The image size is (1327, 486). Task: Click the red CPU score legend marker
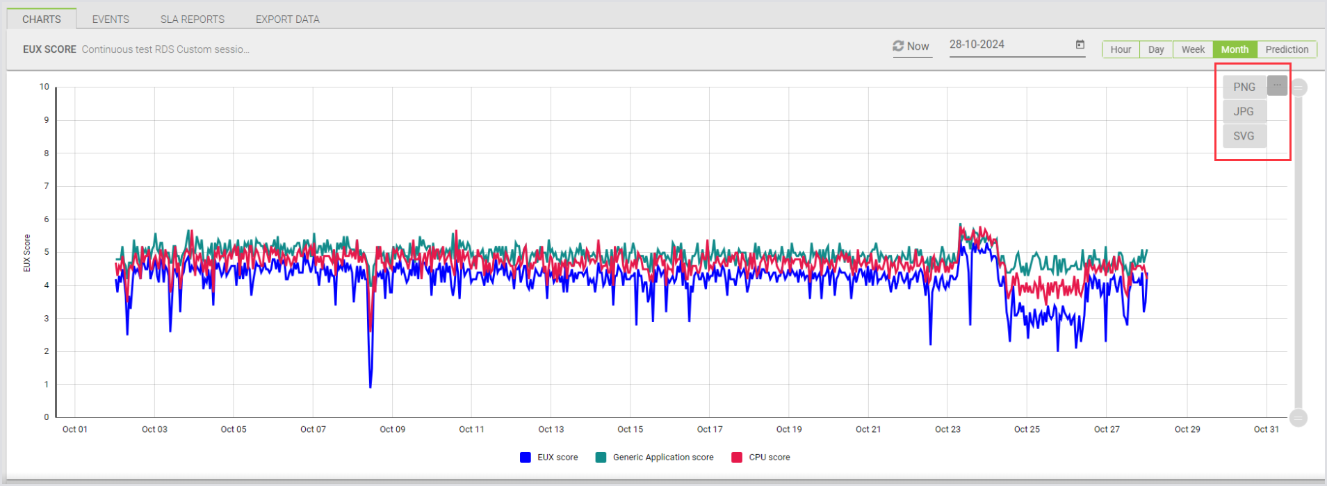click(x=737, y=457)
